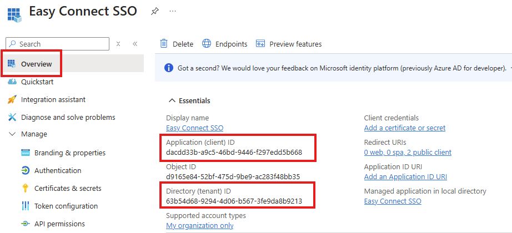The image size is (512, 233).
Task: Click the Delete button label
Action: [183, 44]
